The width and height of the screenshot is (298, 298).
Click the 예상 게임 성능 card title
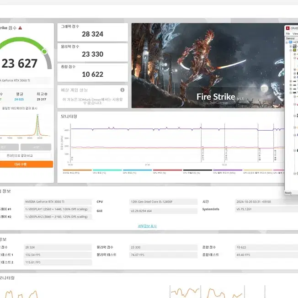pyautogui.click(x=74, y=90)
